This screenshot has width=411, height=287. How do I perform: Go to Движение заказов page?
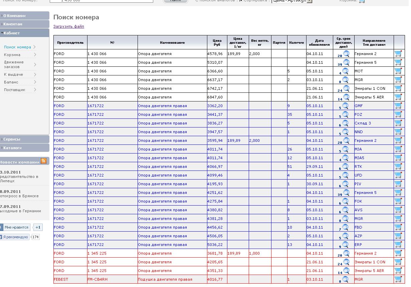(x=14, y=64)
